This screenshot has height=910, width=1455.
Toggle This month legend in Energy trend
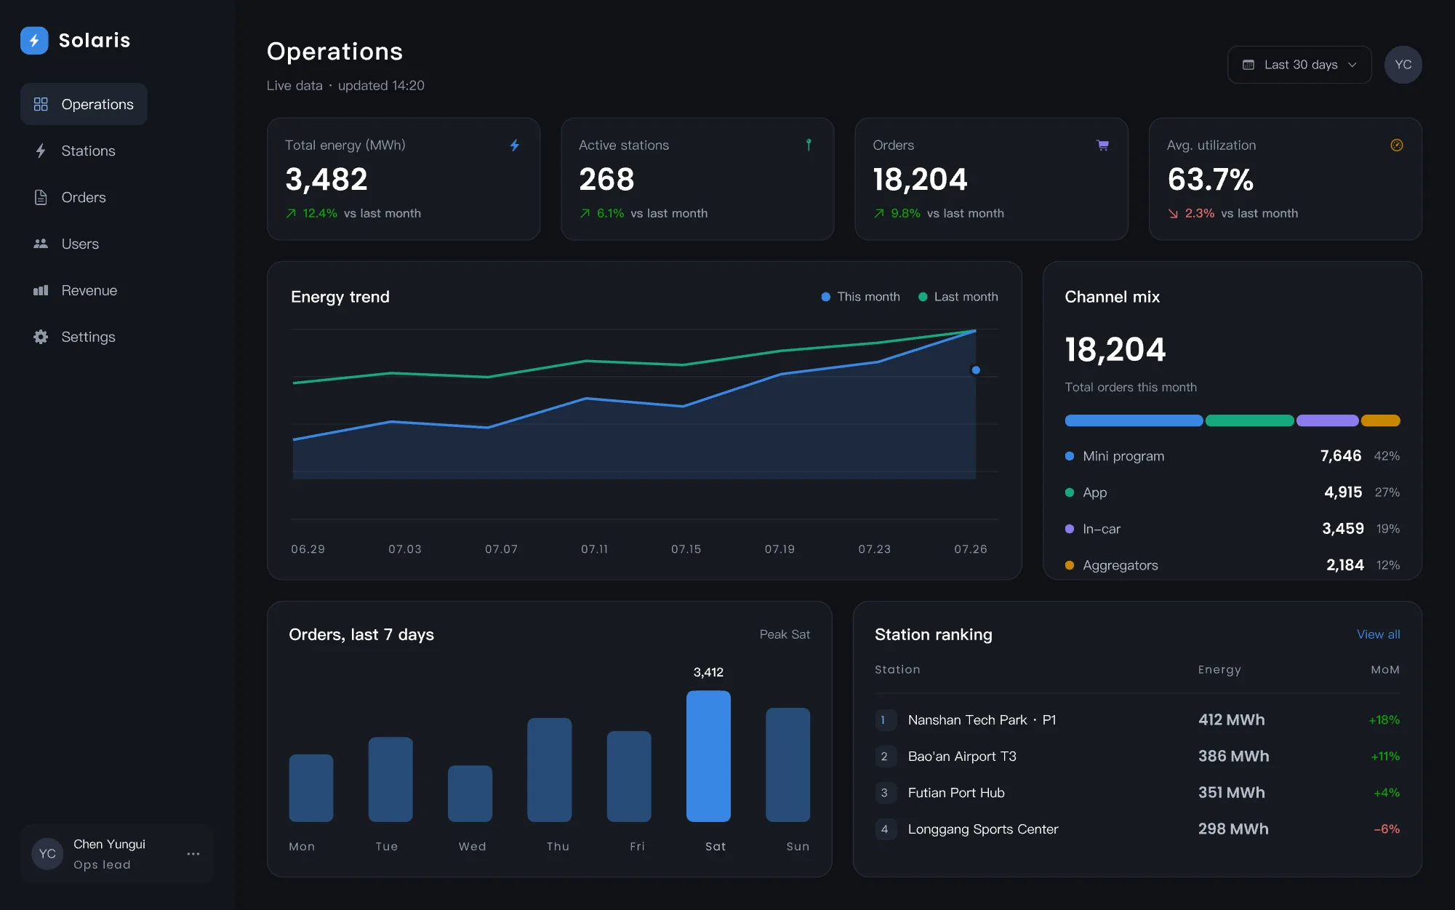(x=860, y=297)
